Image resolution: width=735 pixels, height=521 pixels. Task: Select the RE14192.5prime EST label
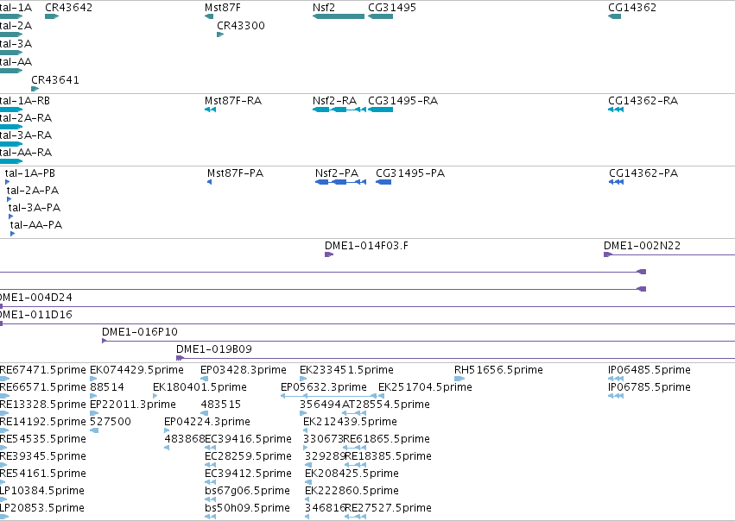point(43,422)
